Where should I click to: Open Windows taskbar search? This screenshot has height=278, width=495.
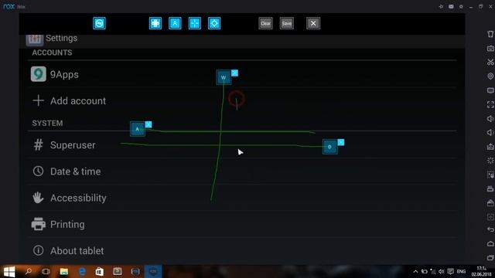(x=29, y=271)
